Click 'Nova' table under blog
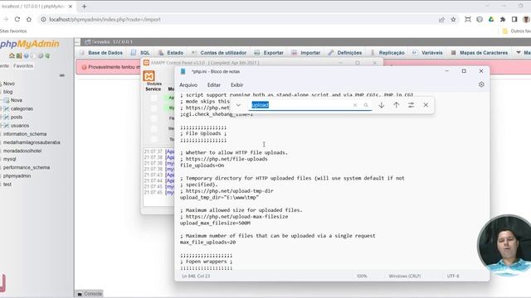The image size is (531, 298). 17,100
